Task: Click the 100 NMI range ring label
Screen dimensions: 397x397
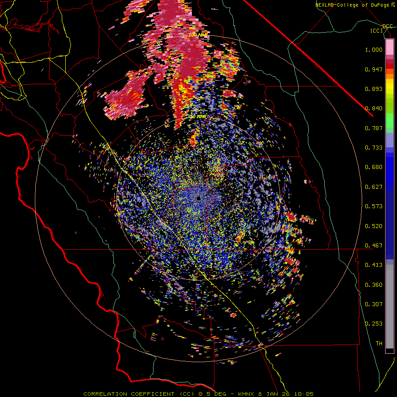Action: pyautogui.click(x=198, y=35)
